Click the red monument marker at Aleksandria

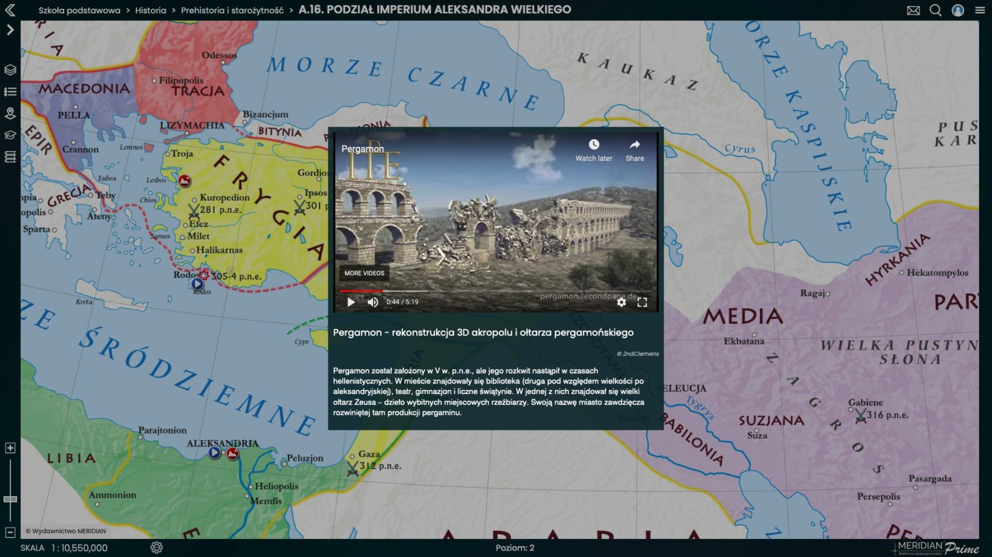click(232, 453)
